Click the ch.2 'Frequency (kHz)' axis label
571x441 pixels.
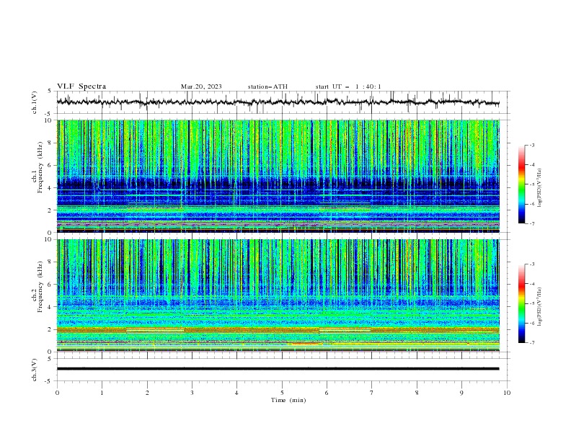pyautogui.click(x=40, y=287)
